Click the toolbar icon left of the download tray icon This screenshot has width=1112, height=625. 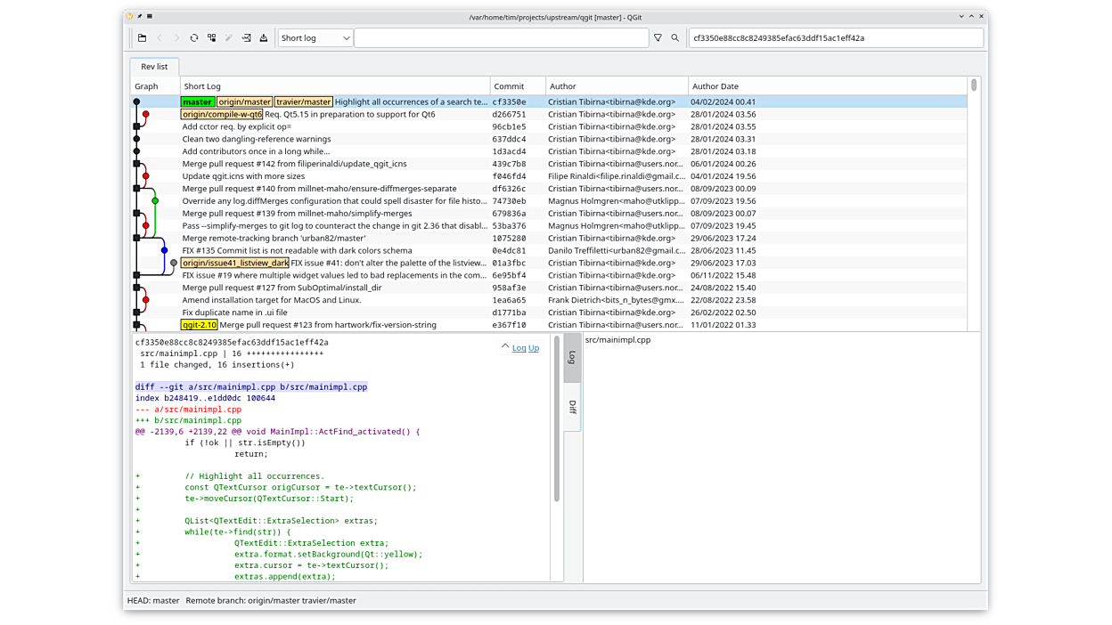click(x=246, y=38)
